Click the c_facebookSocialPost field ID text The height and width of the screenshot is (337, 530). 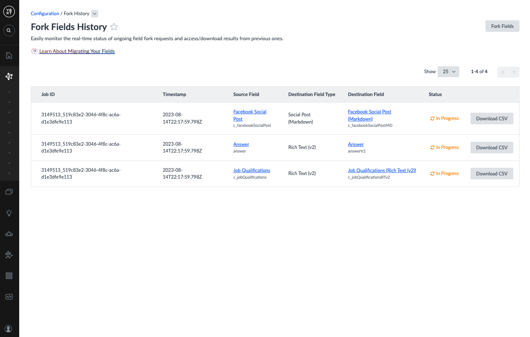coord(252,125)
